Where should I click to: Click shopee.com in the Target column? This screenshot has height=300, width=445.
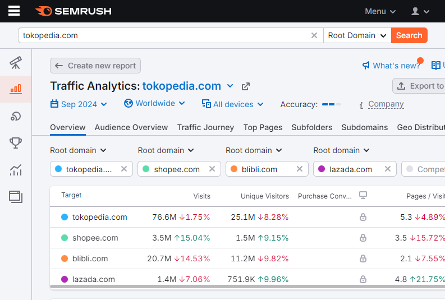(x=95, y=238)
